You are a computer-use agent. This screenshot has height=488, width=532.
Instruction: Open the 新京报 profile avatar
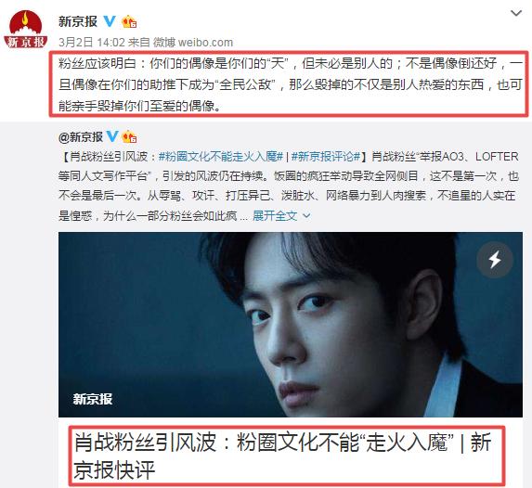(26, 29)
